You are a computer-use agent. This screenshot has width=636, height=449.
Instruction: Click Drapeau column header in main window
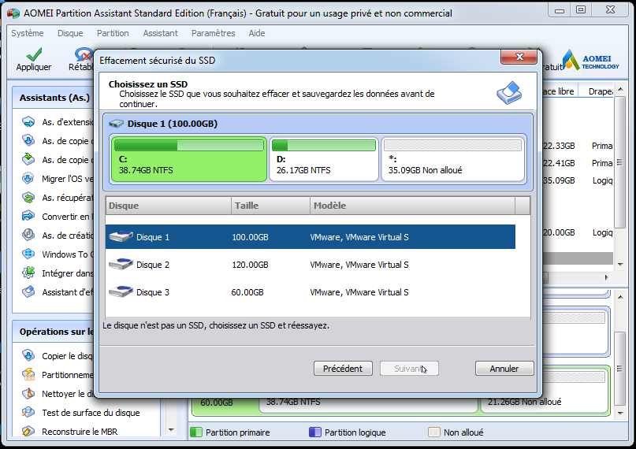pyautogui.click(x=601, y=91)
